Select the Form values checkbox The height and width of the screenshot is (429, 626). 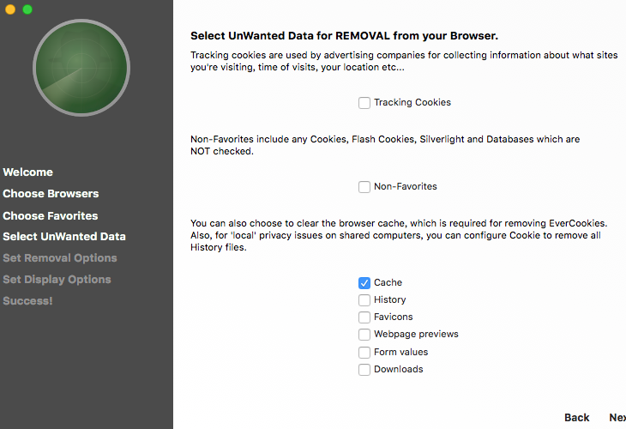(x=364, y=353)
